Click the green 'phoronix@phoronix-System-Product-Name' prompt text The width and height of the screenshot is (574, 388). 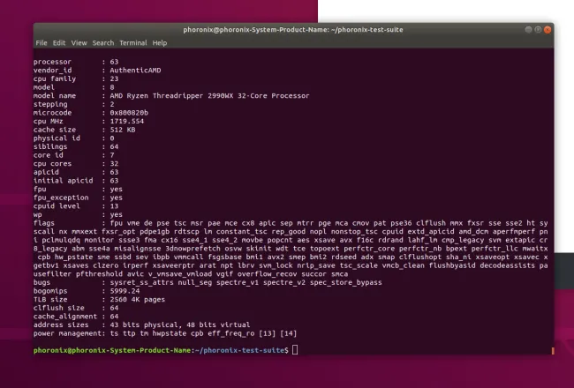pos(111,350)
